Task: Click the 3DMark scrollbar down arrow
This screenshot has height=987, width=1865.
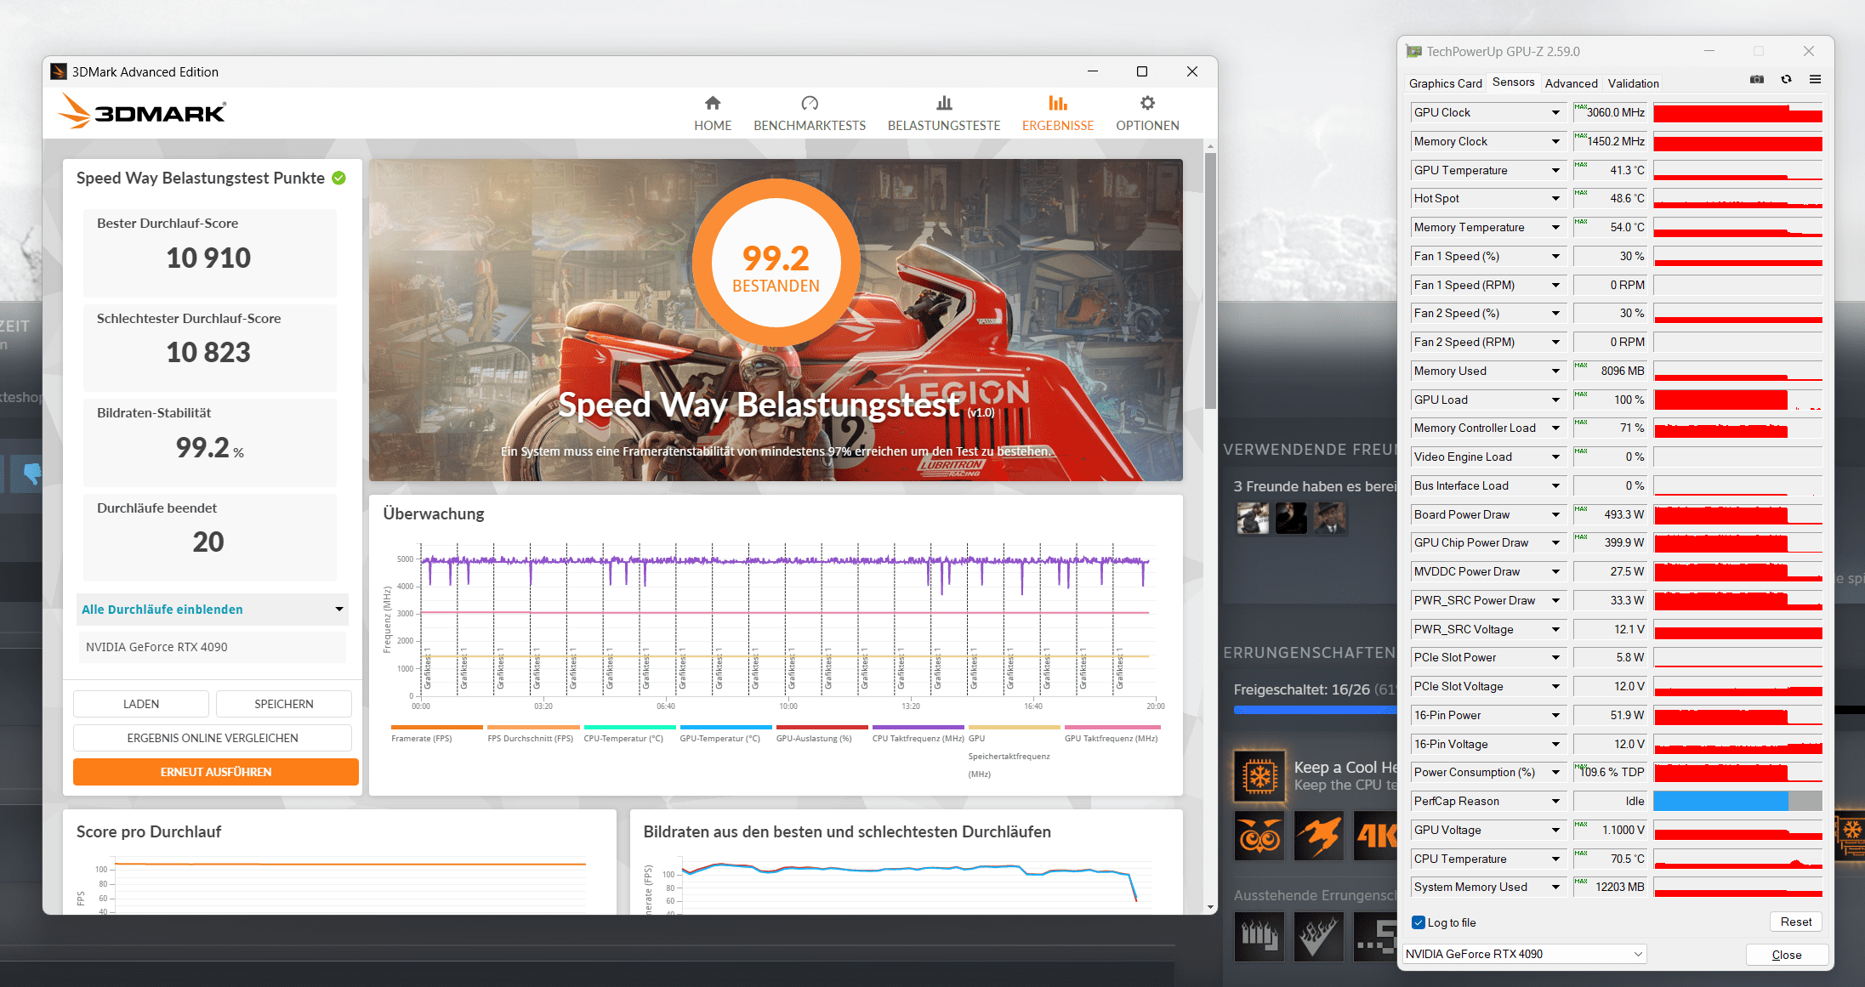Action: point(1210,907)
